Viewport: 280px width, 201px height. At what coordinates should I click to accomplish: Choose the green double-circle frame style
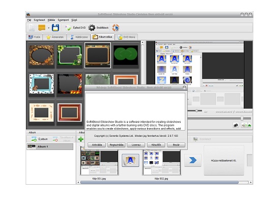(x=126, y=55)
